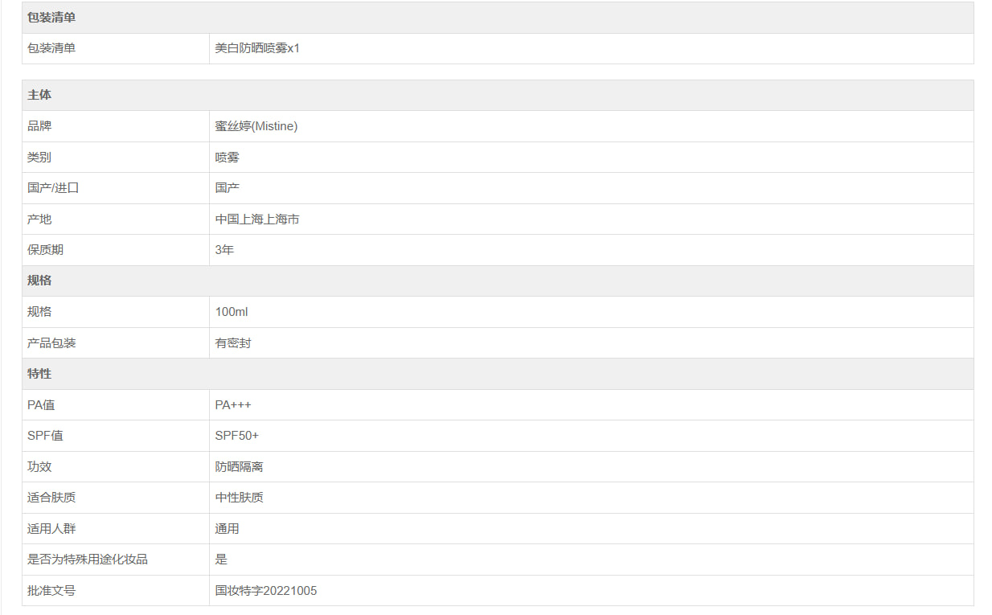Screen dimensions: 992x615
Task: Click the shelf life value "3年"
Action: coord(224,250)
